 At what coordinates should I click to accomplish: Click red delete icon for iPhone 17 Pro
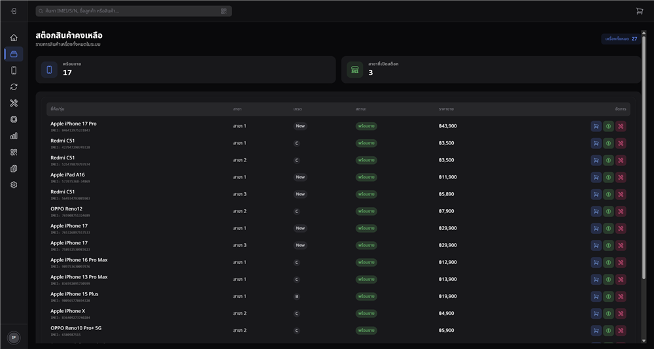click(x=621, y=126)
